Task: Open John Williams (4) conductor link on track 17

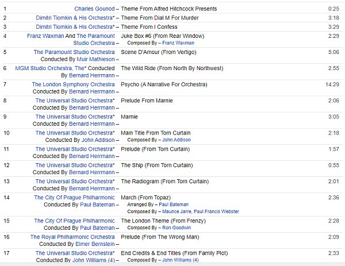Action: coord(94,260)
